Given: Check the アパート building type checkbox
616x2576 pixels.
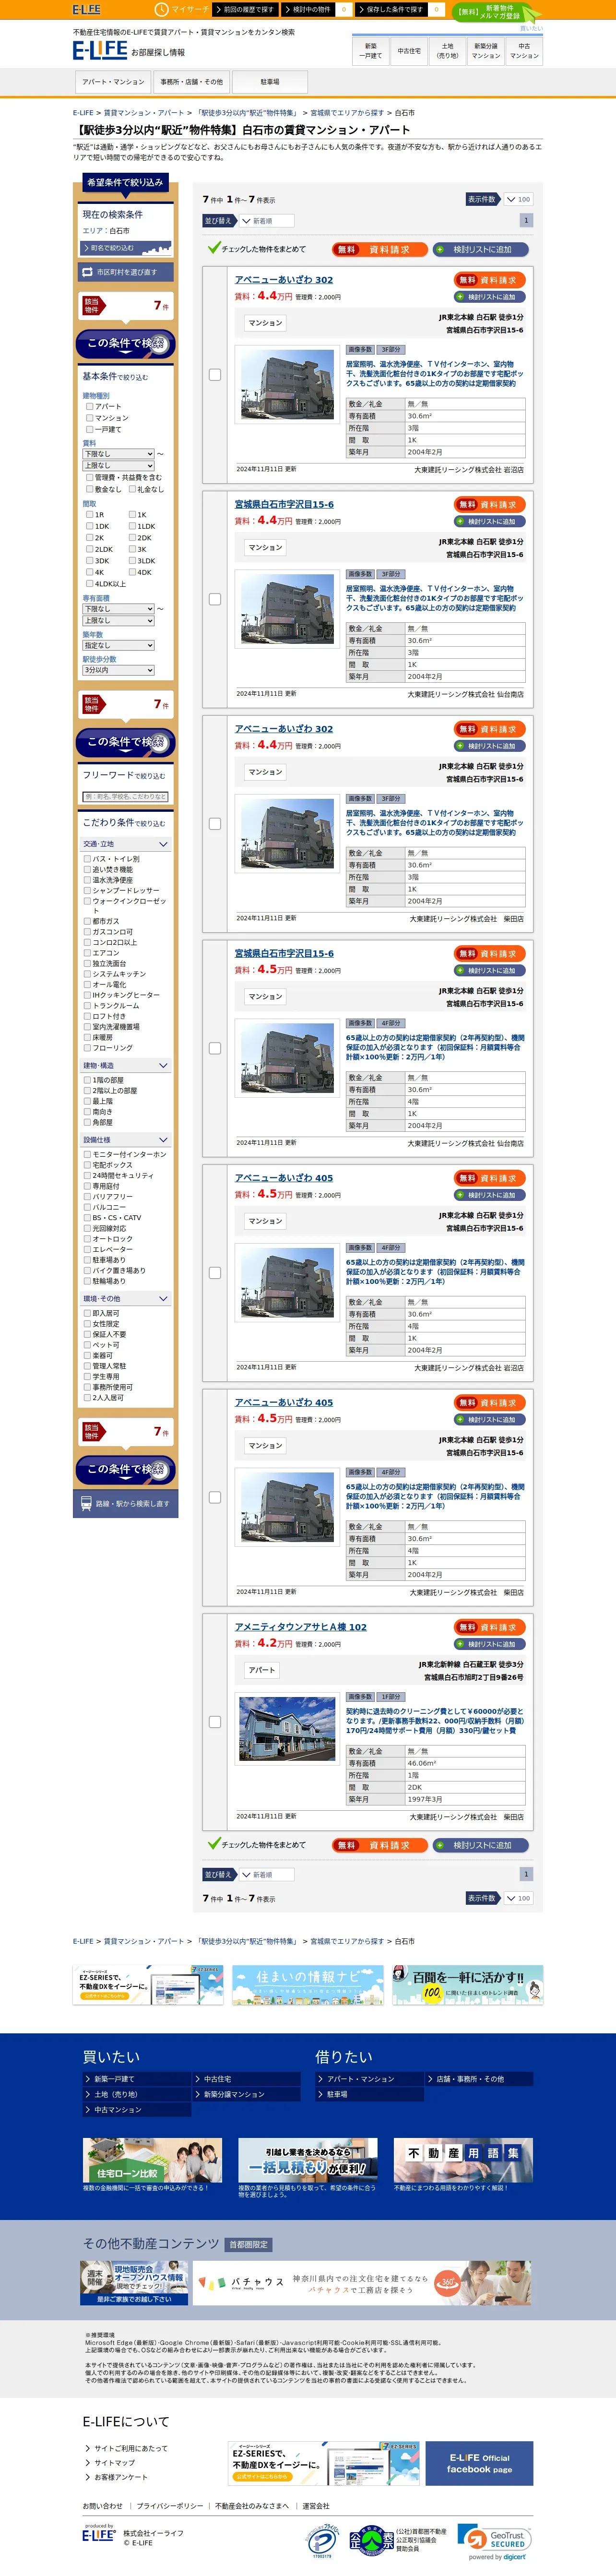Looking at the screenshot, I should (90, 406).
